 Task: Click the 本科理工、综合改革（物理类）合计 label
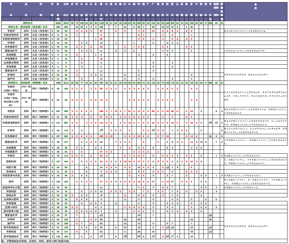pyautogui.click(x=28, y=83)
